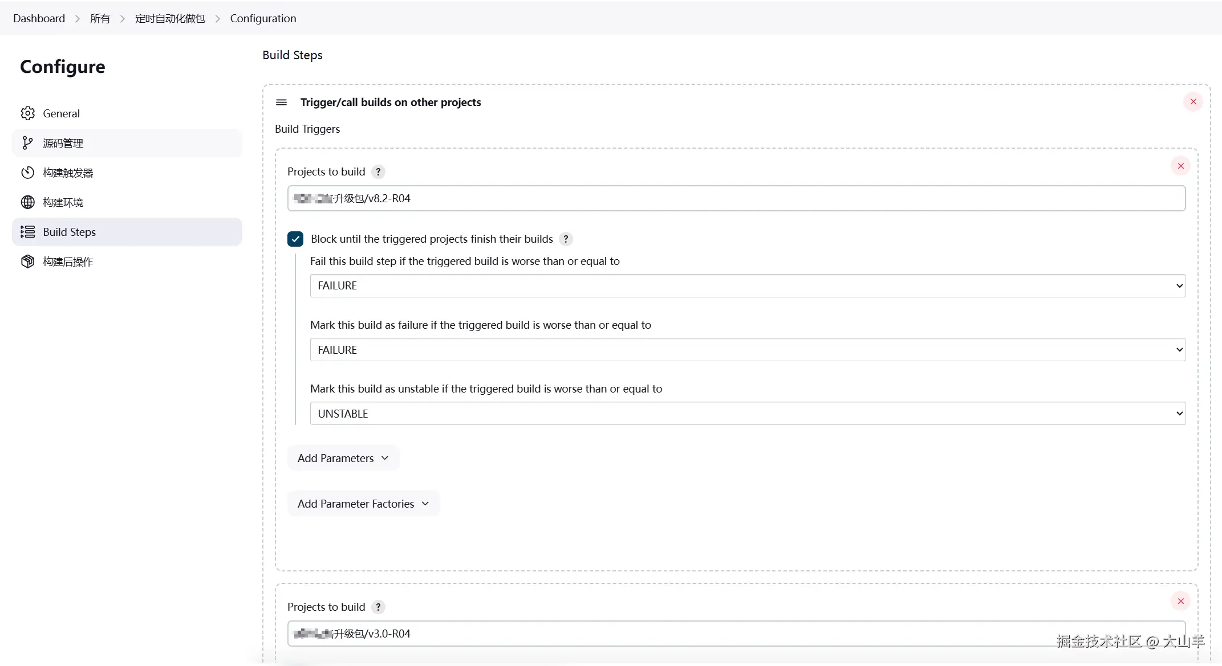The width and height of the screenshot is (1222, 666).
Task: Open help for first Projects to build
Action: pyautogui.click(x=378, y=172)
